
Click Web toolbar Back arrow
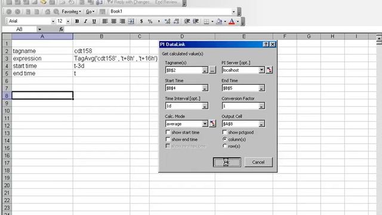10,11
